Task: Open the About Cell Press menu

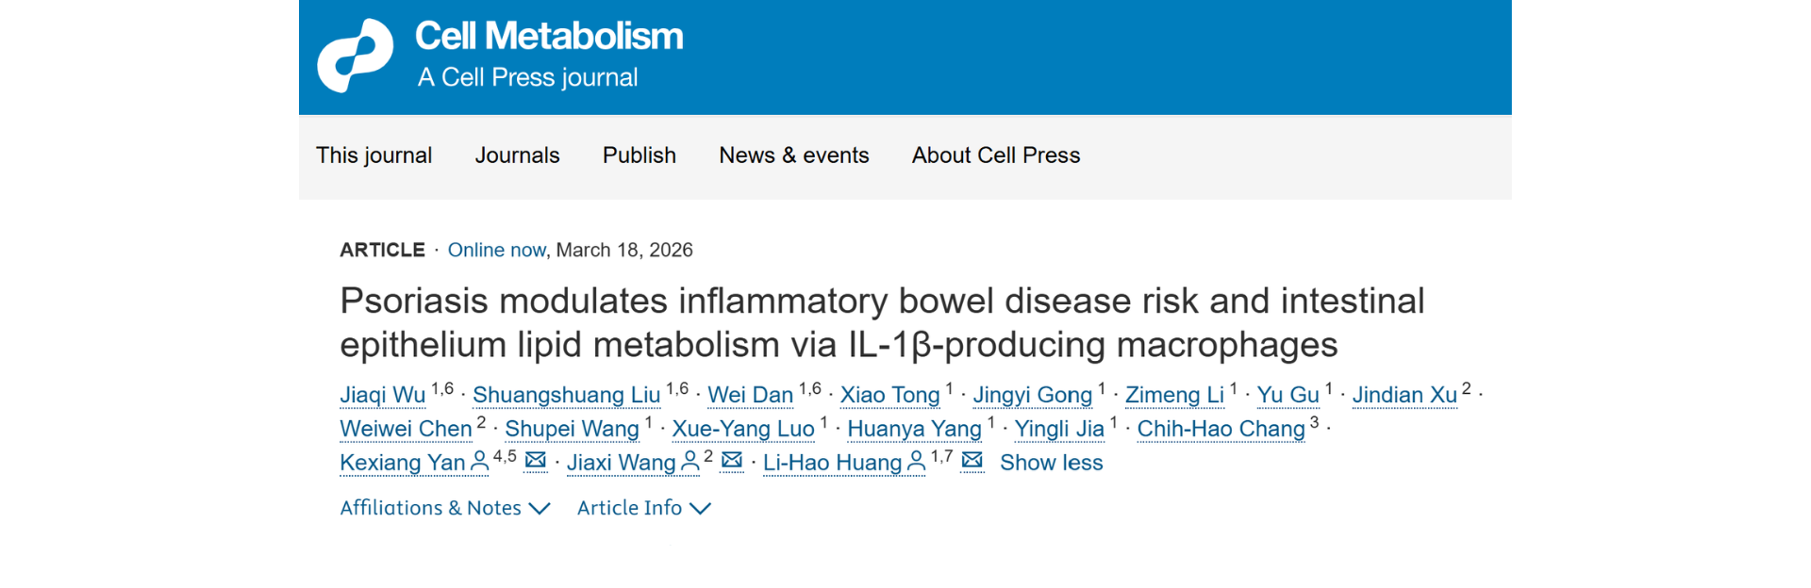Action: pyautogui.click(x=995, y=155)
